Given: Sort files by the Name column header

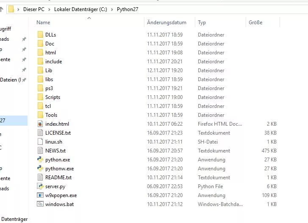Looking at the screenshot, I should (43, 23).
